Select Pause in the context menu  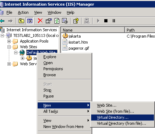[64, 96]
